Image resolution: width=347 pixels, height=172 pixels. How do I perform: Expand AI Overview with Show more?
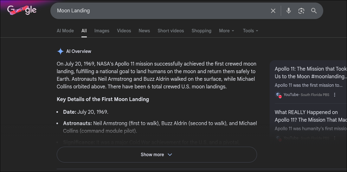[x=157, y=155]
